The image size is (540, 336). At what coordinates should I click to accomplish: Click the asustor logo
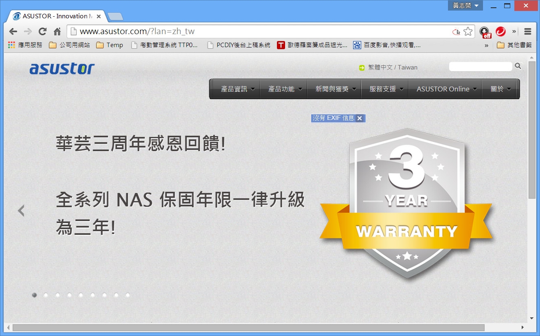pos(62,69)
